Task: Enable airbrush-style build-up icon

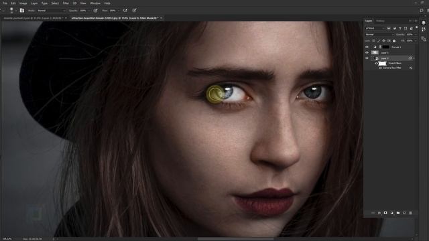Action: coord(125,10)
